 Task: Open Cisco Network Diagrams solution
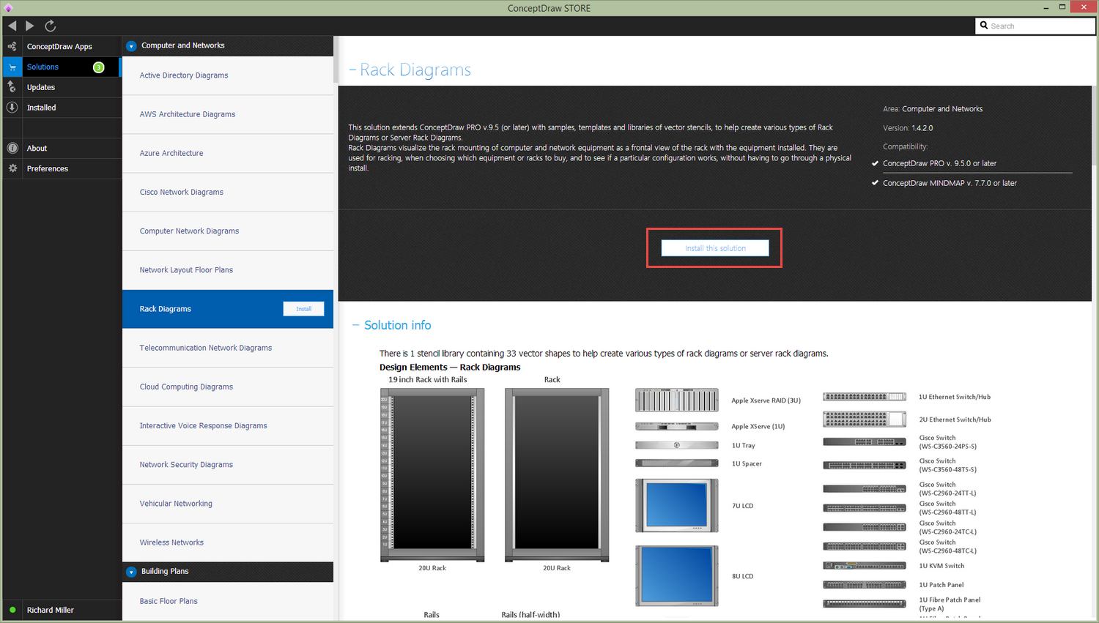(228, 192)
